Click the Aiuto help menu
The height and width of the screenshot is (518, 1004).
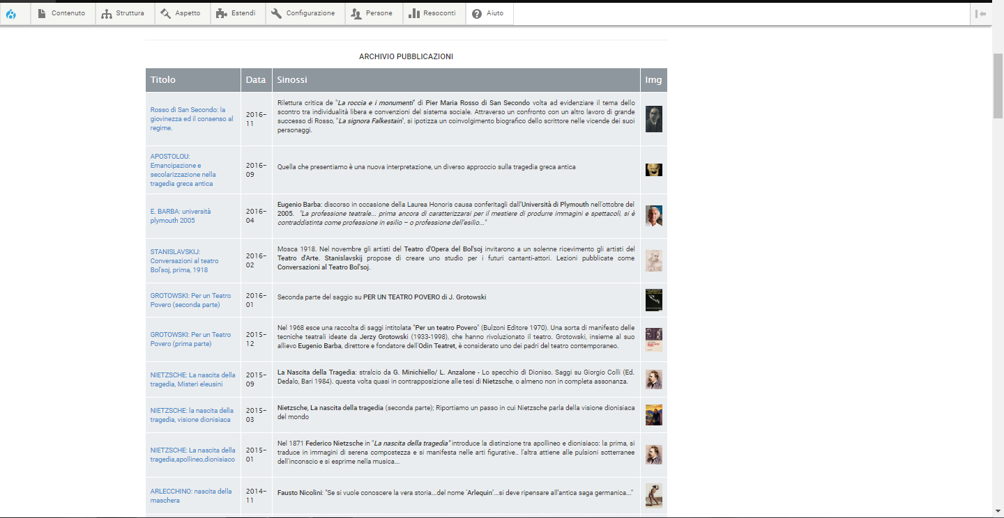[x=487, y=13]
